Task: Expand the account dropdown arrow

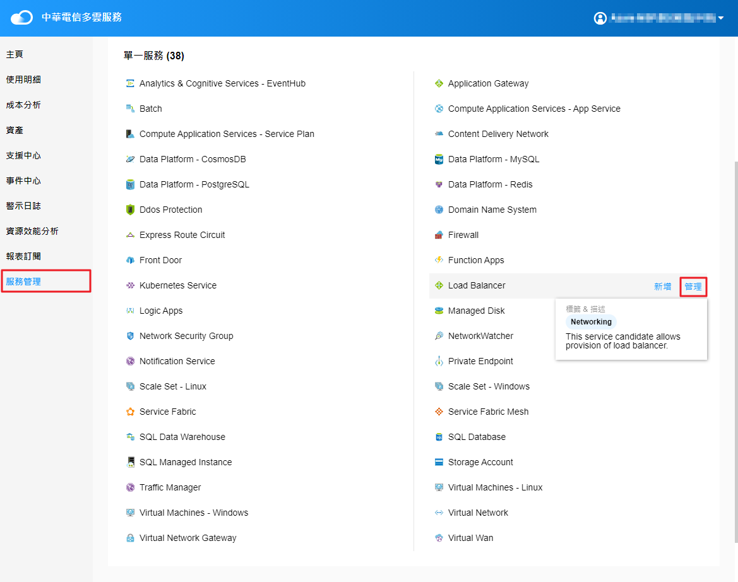Action: 720,18
